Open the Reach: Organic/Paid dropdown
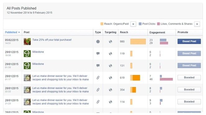206x115 pixels. coord(133,24)
